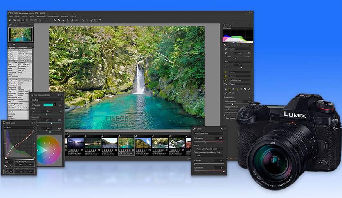The image size is (342, 198).
Task: Open the Photo Style/Vivid dropdown in Parameters controls
Action: pos(240,80)
